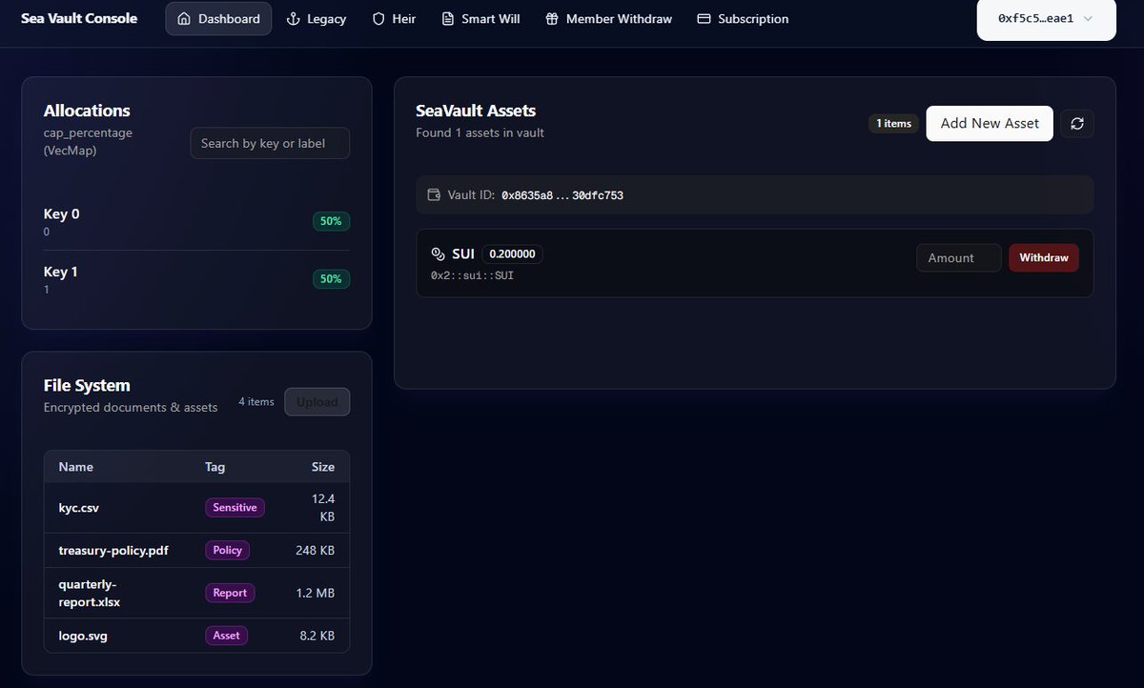Switch to the Heir tab
The image size is (1144, 688).
[x=394, y=18]
